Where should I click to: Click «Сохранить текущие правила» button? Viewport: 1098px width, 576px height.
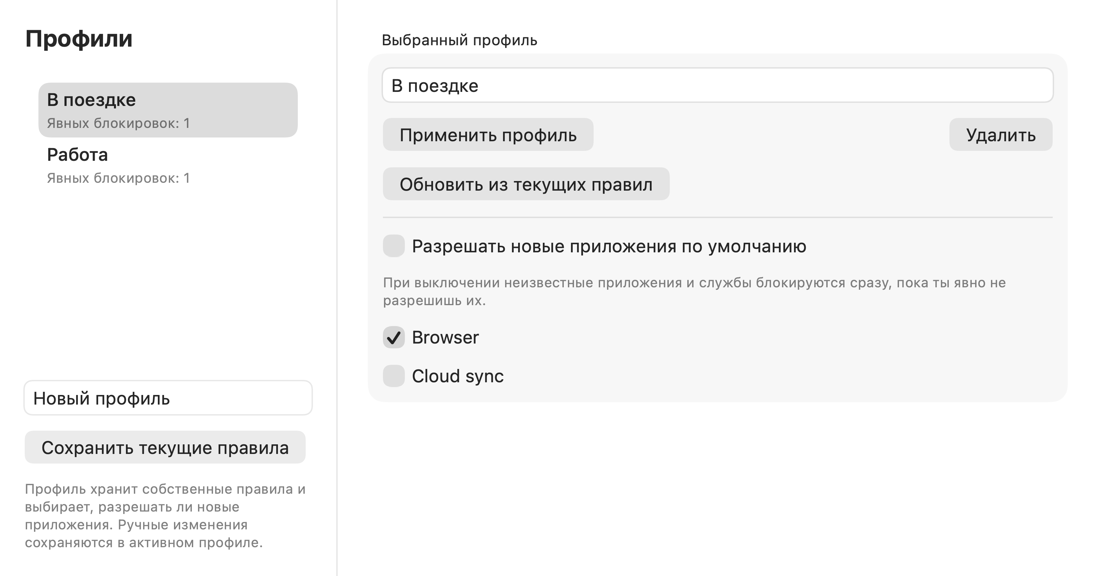tap(165, 447)
